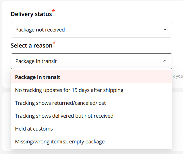Select "Tracking shows delivered but not received"
The image size is (183, 154).
(x=64, y=116)
